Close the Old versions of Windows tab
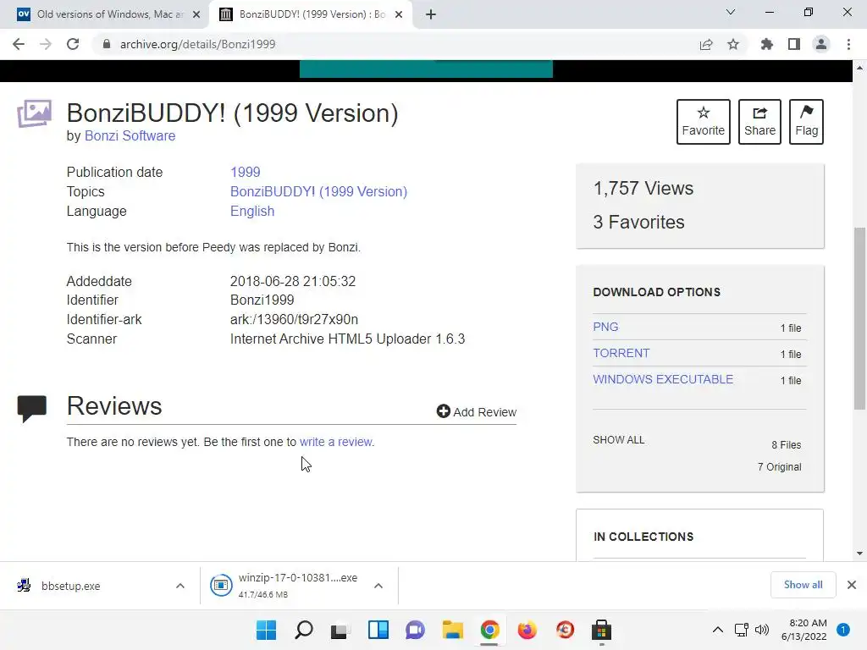The width and height of the screenshot is (867, 650). pyautogui.click(x=196, y=14)
